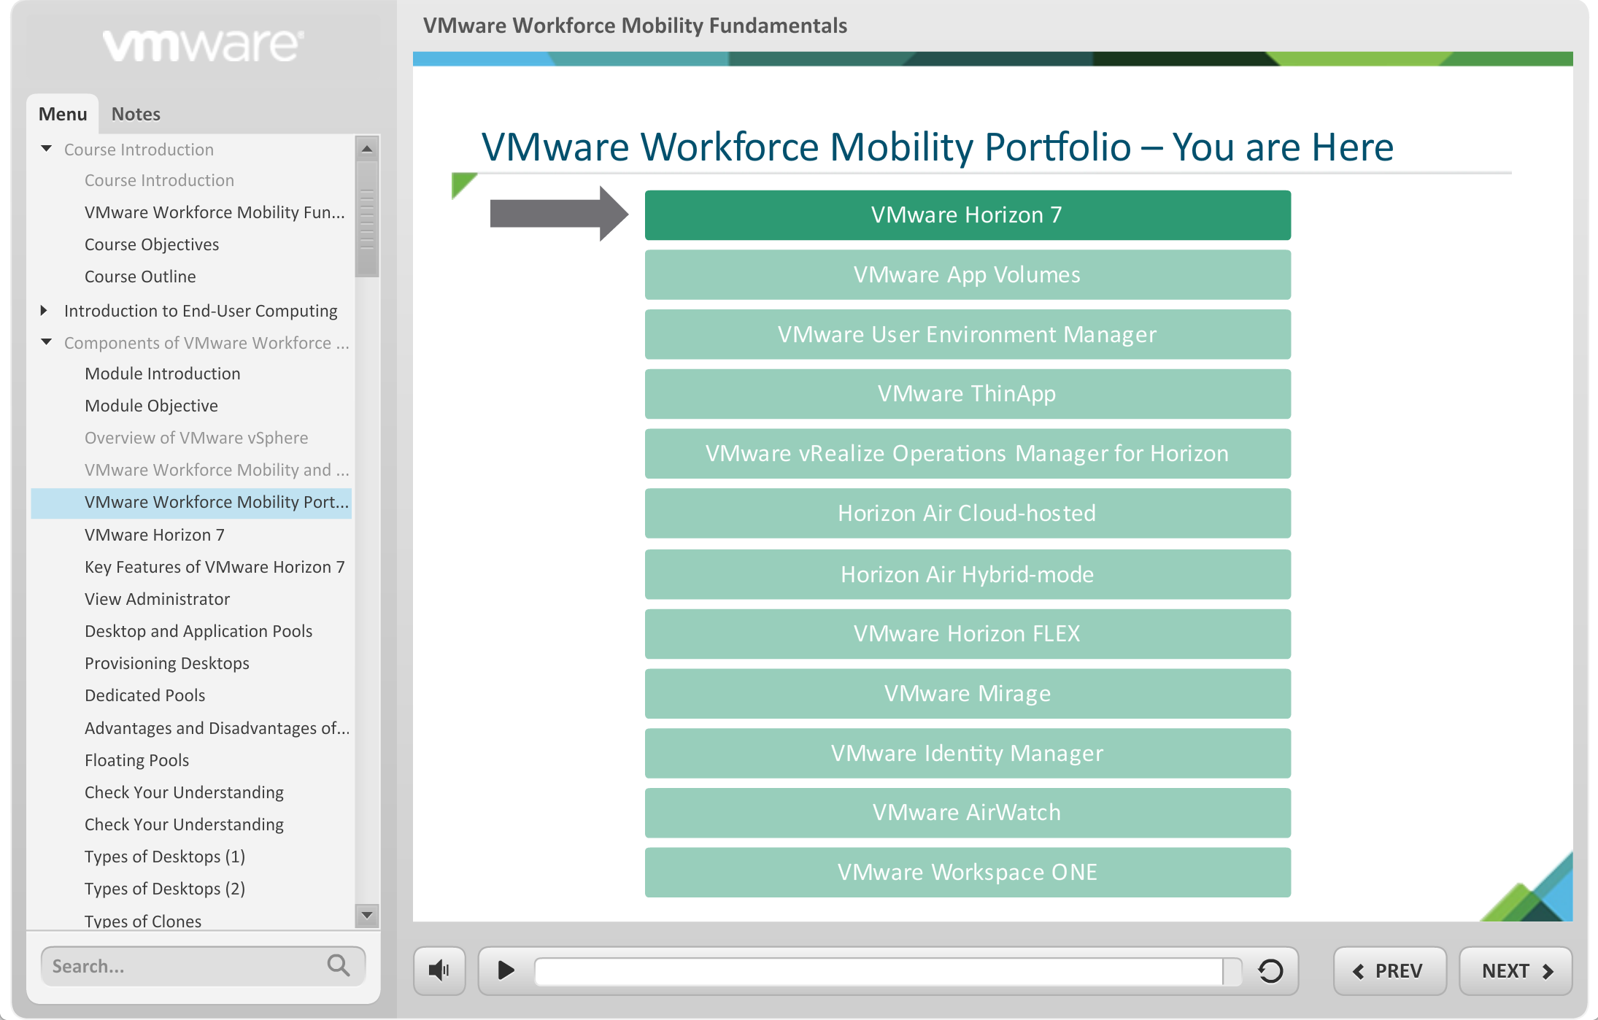
Task: Select the Menu tab
Action: pos(63,114)
